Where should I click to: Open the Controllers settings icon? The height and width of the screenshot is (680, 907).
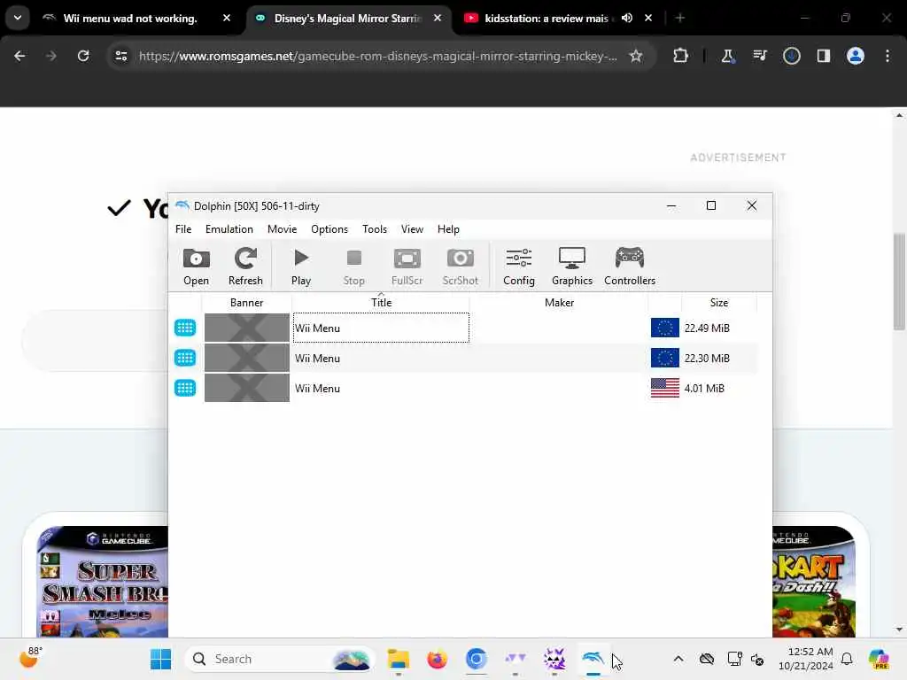pyautogui.click(x=630, y=267)
